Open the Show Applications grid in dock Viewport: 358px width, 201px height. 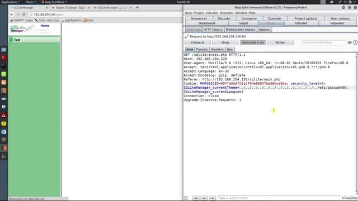(x=4, y=156)
